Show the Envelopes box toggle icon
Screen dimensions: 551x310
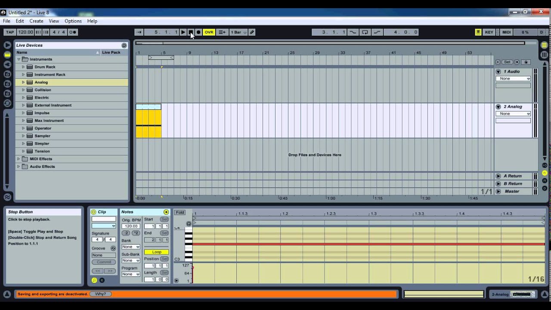[102, 280]
